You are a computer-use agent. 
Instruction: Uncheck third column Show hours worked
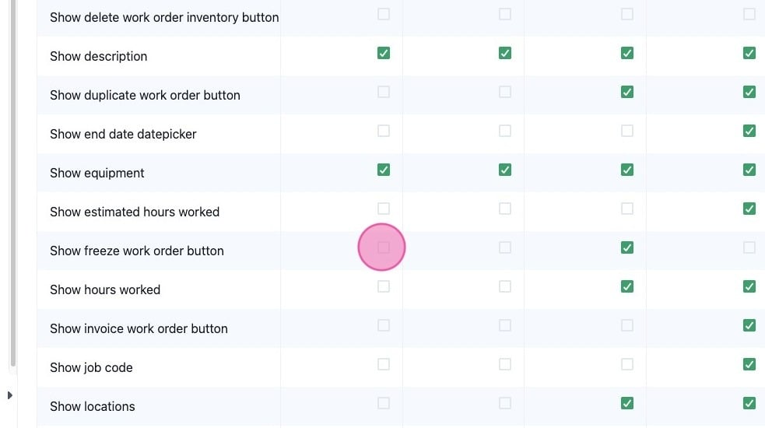[627, 286]
